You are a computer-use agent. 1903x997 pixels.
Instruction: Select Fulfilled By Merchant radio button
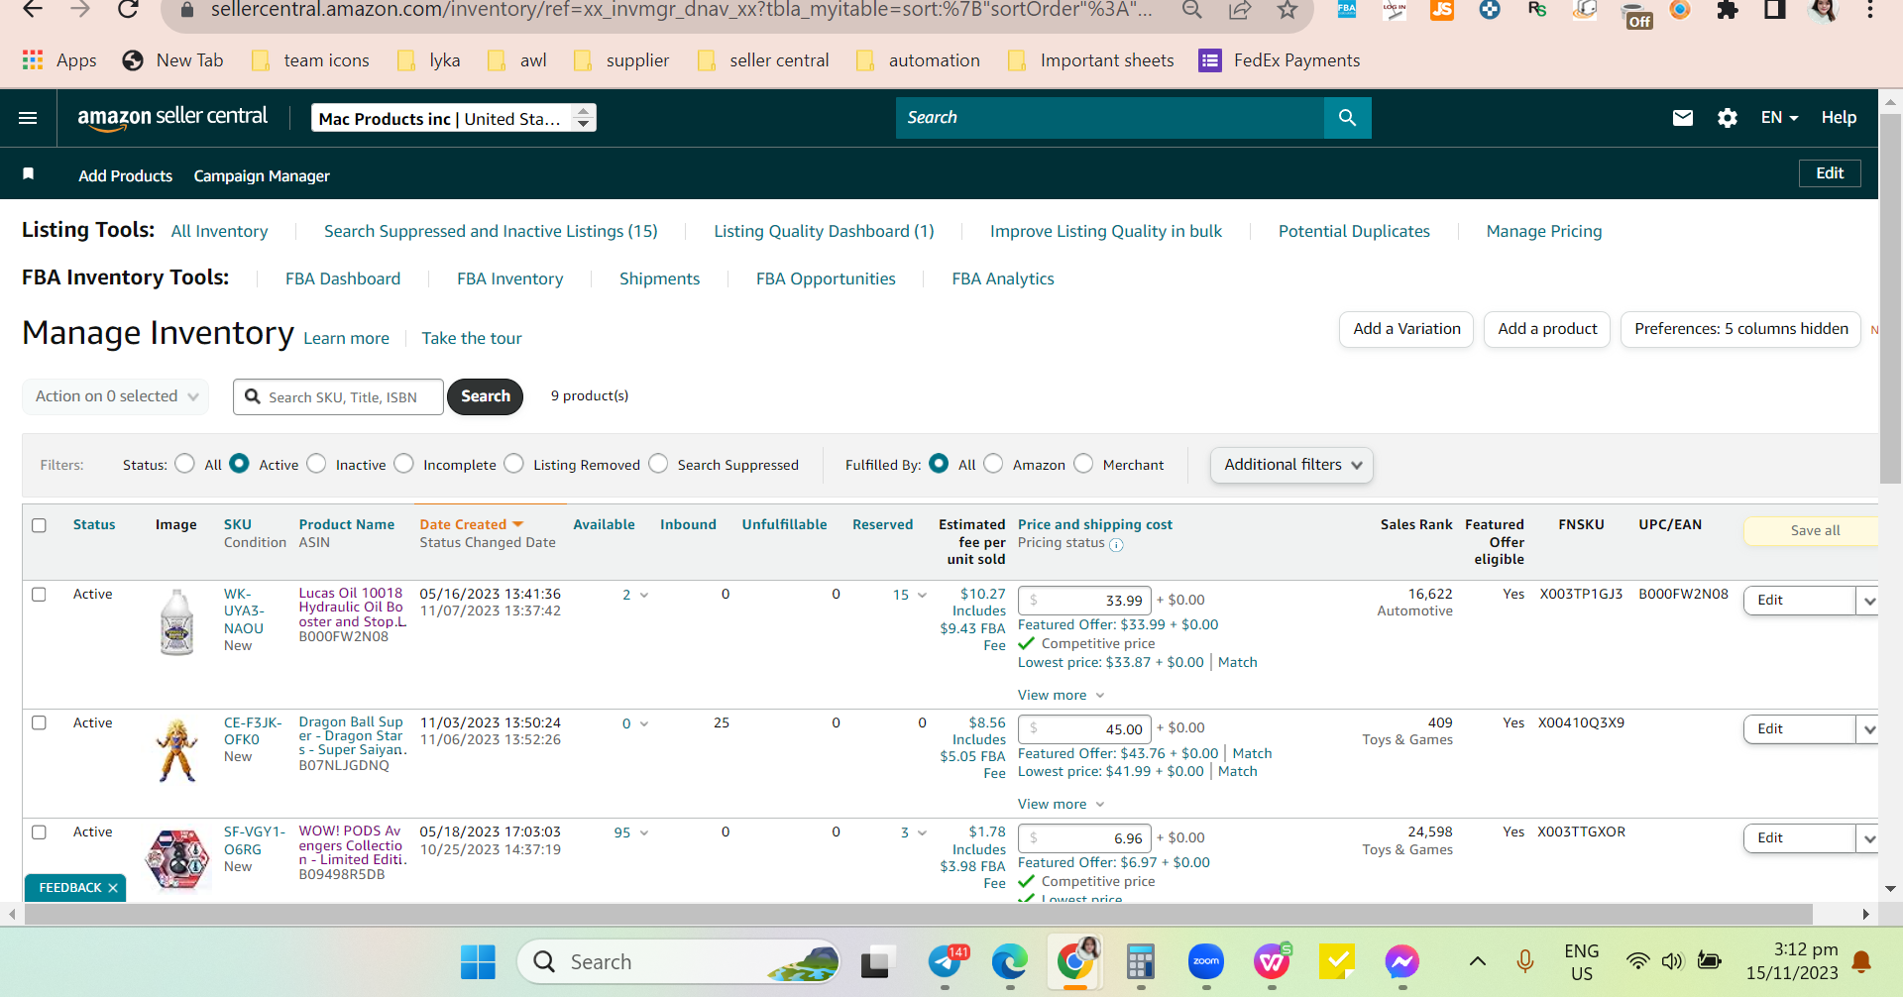[x=1083, y=464]
